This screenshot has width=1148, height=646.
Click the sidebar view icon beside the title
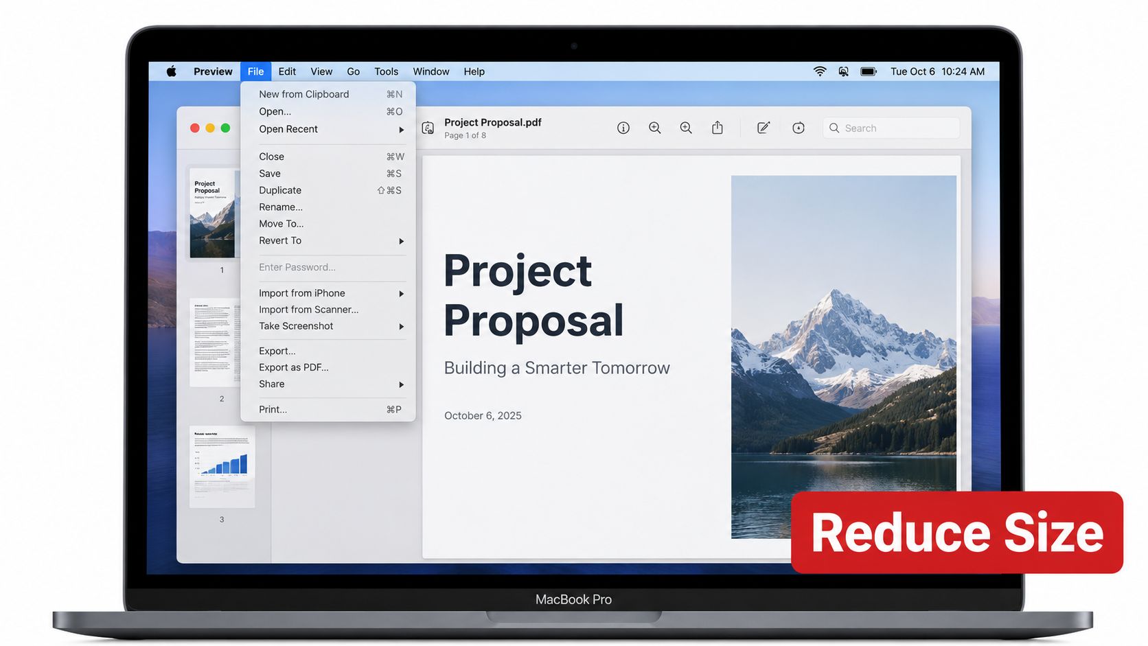[x=428, y=128]
